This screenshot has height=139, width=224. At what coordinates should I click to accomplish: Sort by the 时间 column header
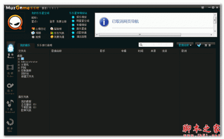(x=141, y=51)
